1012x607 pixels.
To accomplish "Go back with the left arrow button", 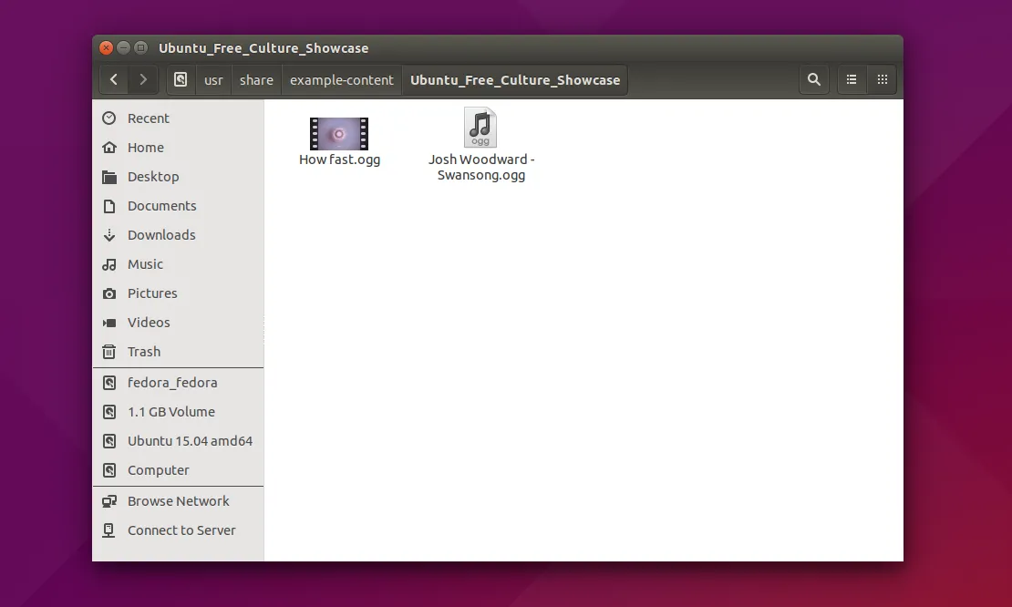I will (x=114, y=80).
